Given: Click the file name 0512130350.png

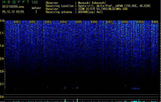Looking at the screenshot, I should coord(13,7).
